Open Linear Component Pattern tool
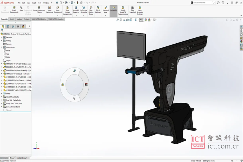The image size is (243, 162). point(39,10)
